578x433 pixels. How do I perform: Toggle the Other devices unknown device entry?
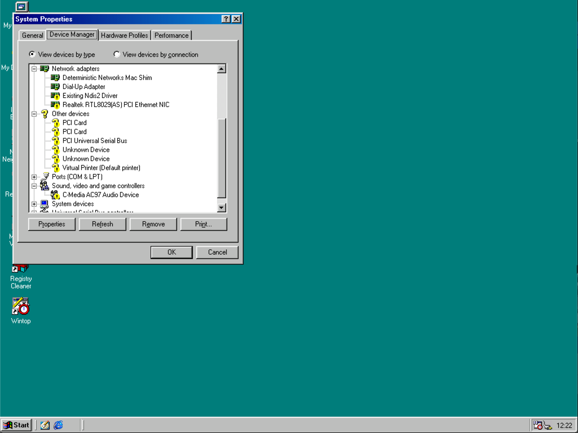point(85,150)
